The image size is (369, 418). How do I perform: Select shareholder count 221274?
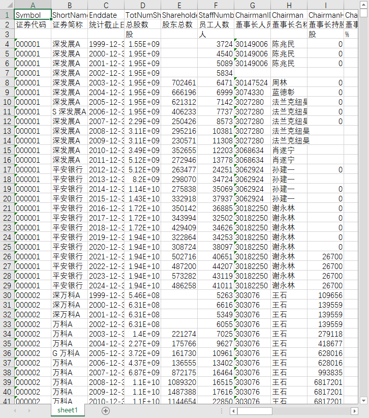click(x=179, y=334)
